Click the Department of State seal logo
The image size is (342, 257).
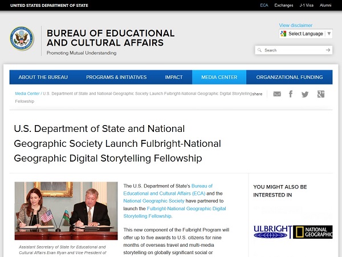pyautogui.click(x=22, y=38)
